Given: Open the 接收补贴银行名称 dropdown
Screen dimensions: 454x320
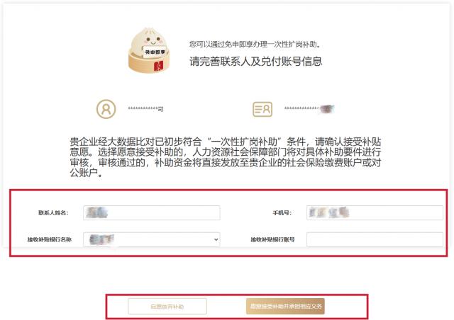Looking at the screenshot, I should click(152, 239).
